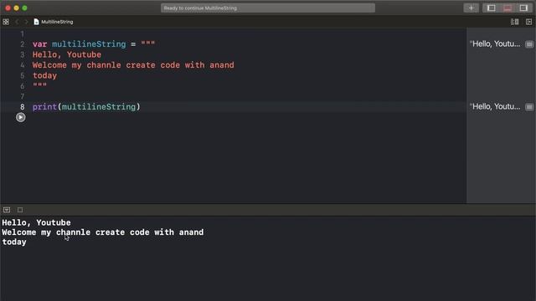Click the 'Welcome my channle' code line
536x301 pixels.
click(x=133, y=65)
